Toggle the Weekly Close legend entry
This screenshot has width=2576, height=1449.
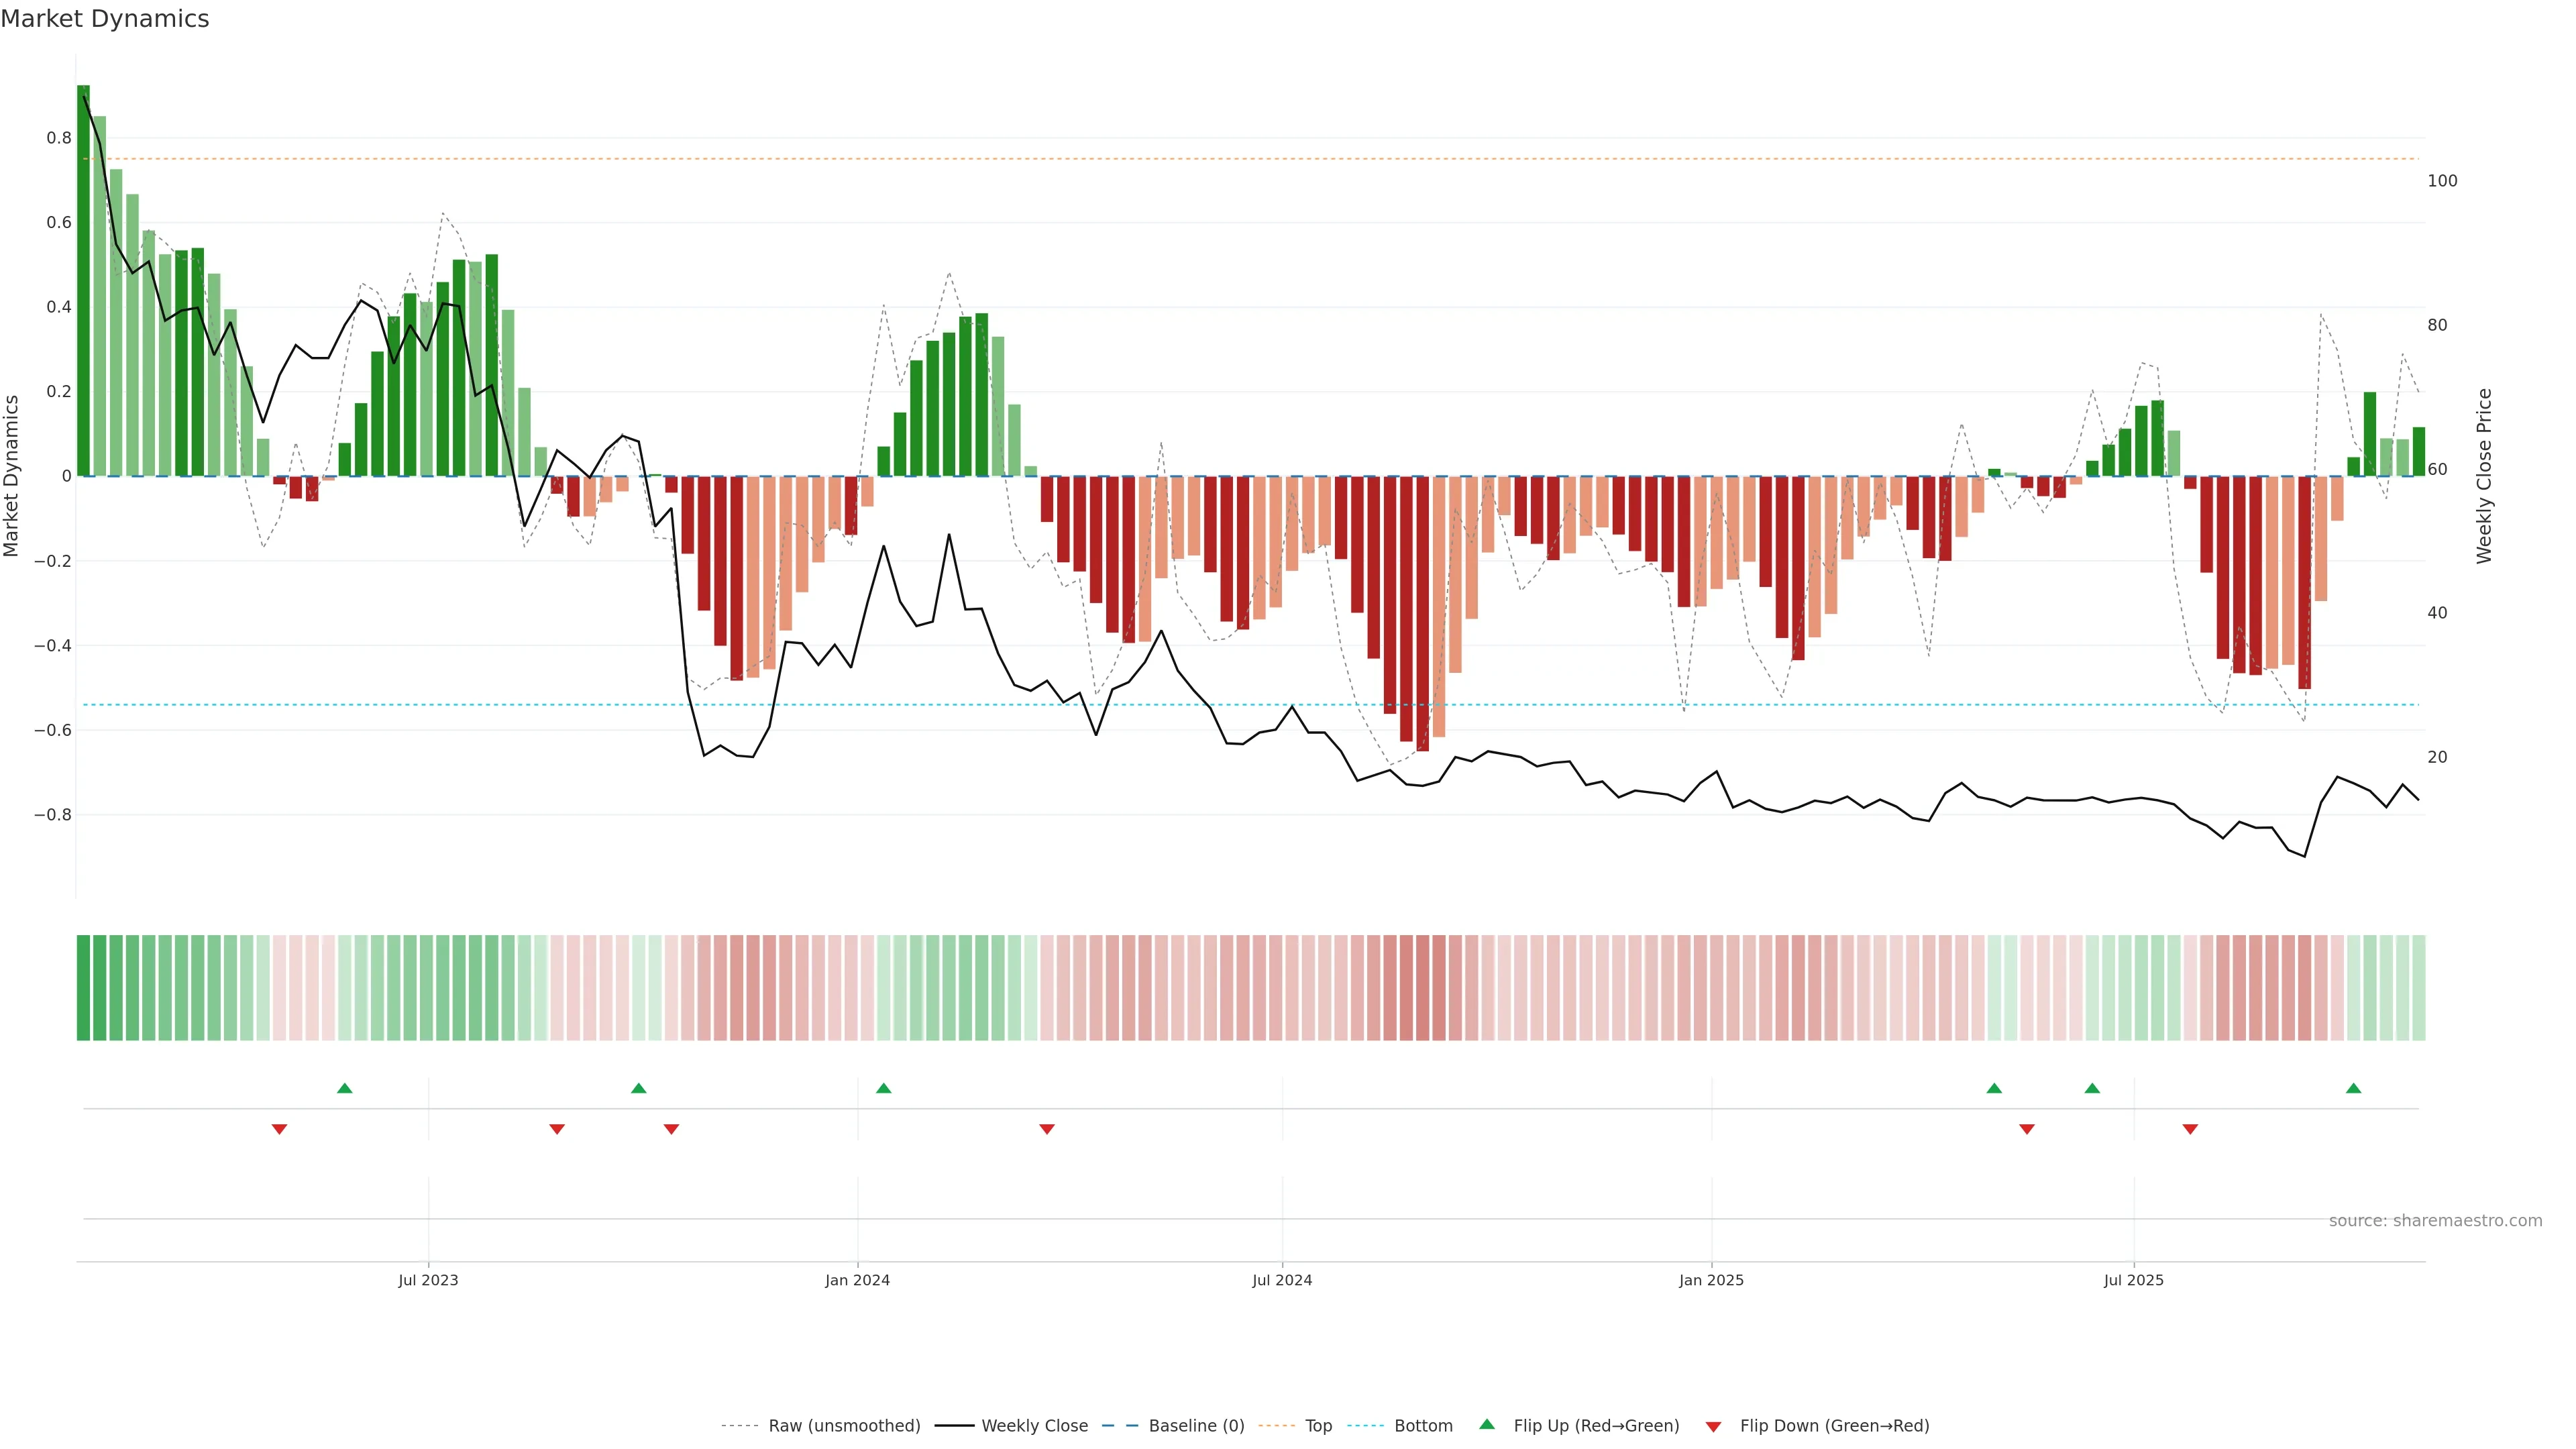coord(1034,1426)
